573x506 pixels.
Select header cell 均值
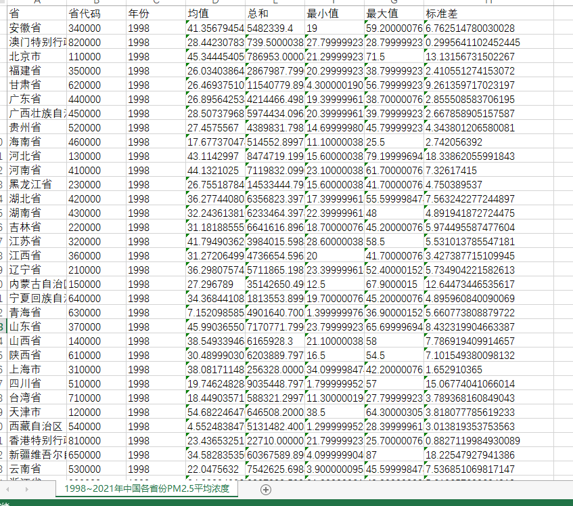coord(216,14)
